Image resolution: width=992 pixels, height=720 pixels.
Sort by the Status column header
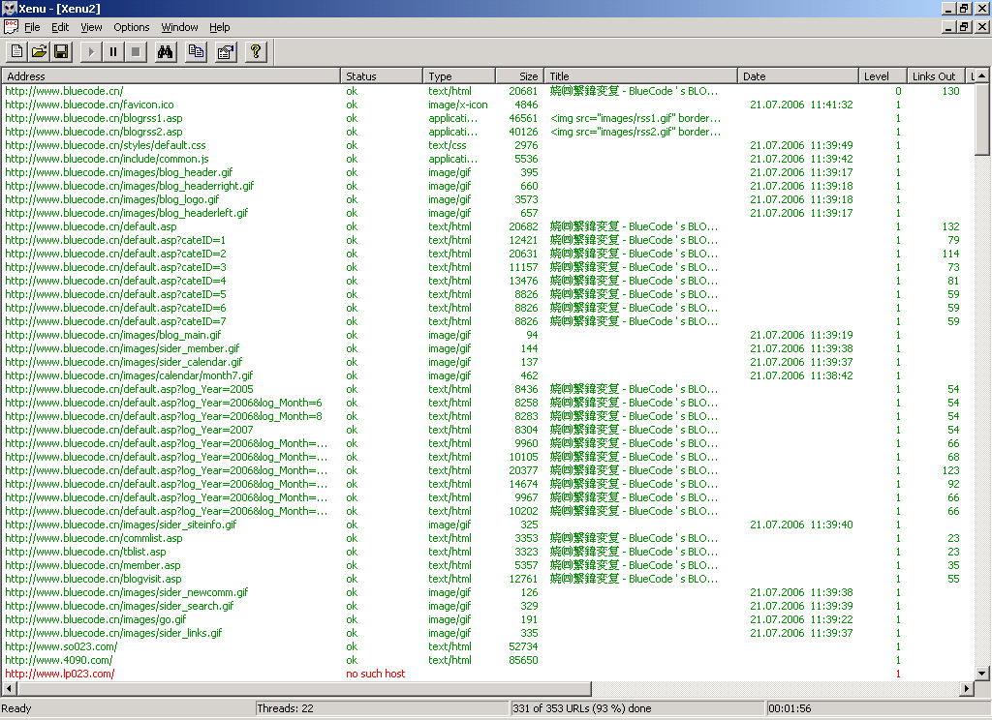coord(382,75)
